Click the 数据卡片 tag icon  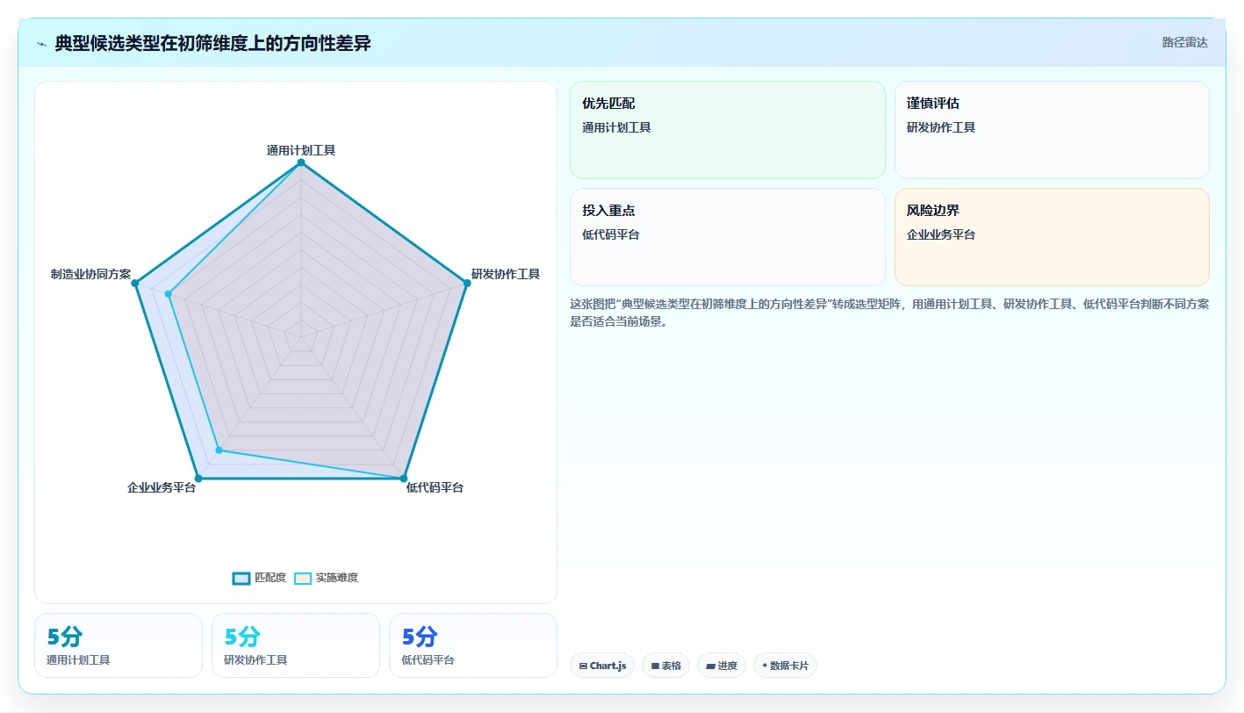(x=765, y=666)
